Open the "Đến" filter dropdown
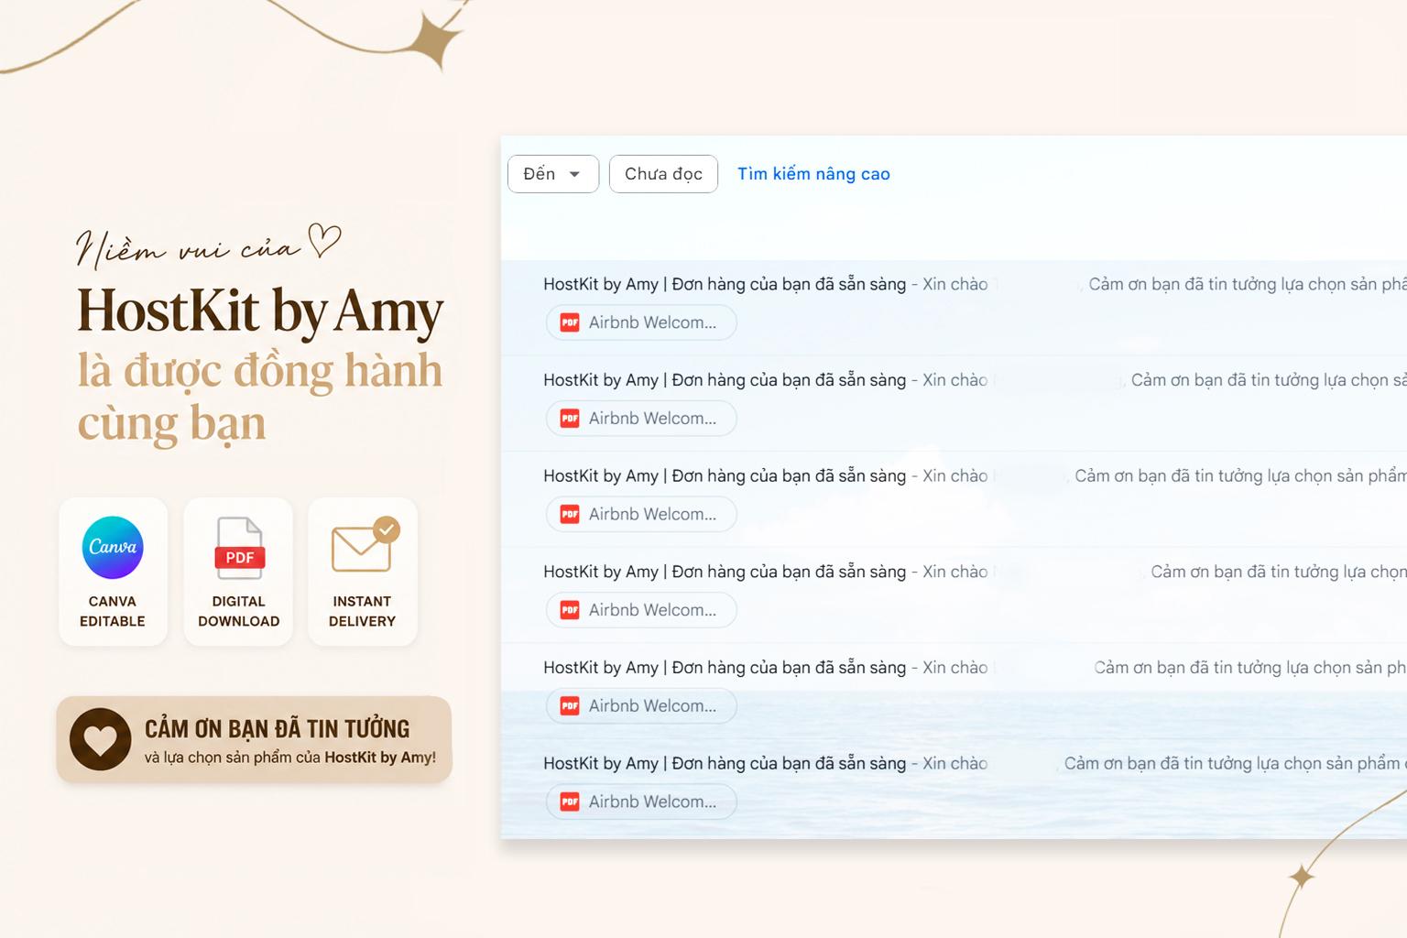 click(553, 174)
